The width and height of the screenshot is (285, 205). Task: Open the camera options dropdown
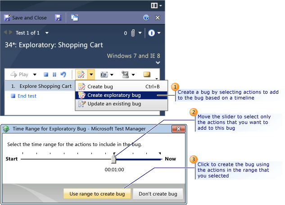[x=112, y=75]
